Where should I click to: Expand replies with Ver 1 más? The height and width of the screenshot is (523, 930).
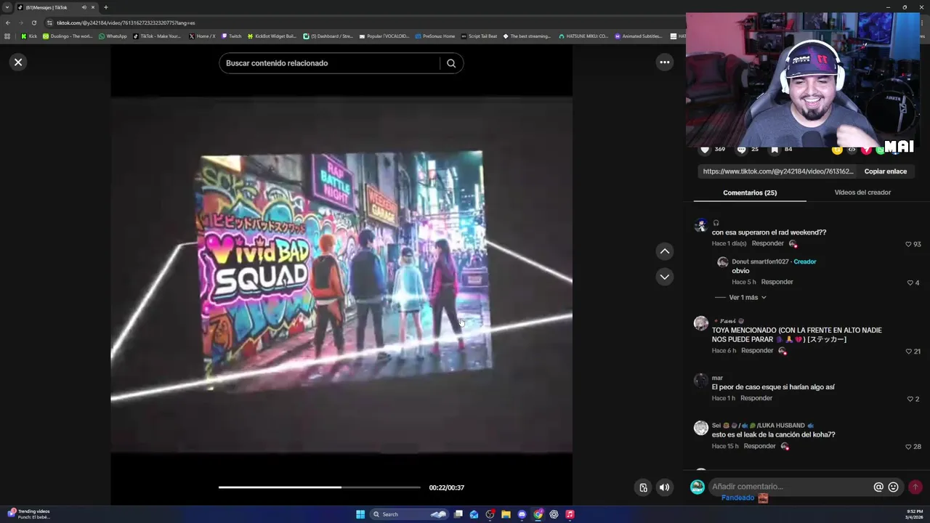coord(747,297)
